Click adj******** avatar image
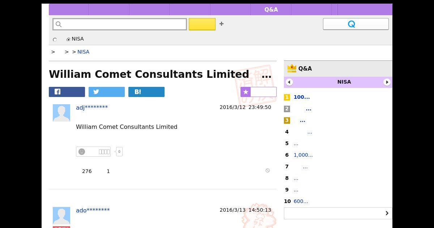This screenshot has width=434, height=228. pyautogui.click(x=61, y=113)
